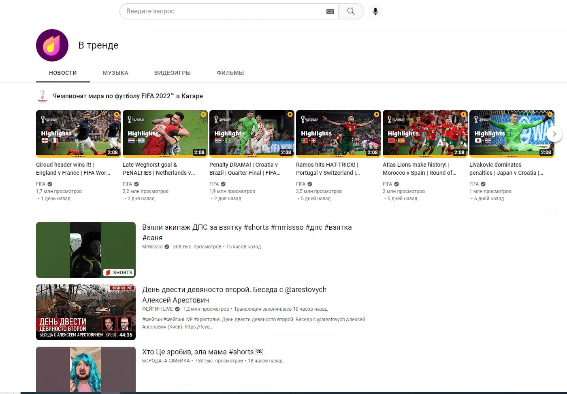Click '2,5 млн просмотров' view count
The image size is (567, 394).
tap(319, 191)
